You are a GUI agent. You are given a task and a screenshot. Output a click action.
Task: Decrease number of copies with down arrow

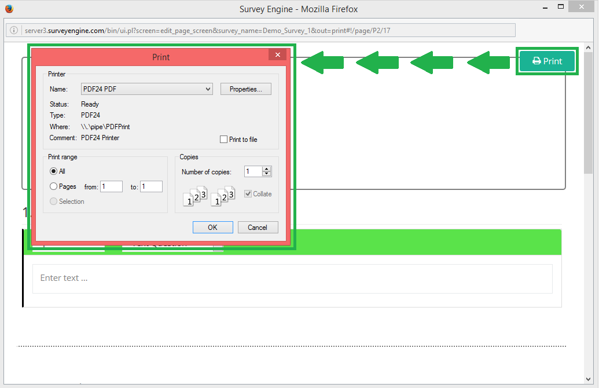click(266, 174)
